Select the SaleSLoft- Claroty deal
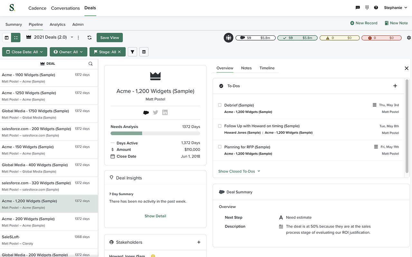 (49, 240)
